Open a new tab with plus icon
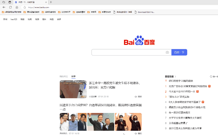The height and width of the screenshot is (135, 218). 51,2
